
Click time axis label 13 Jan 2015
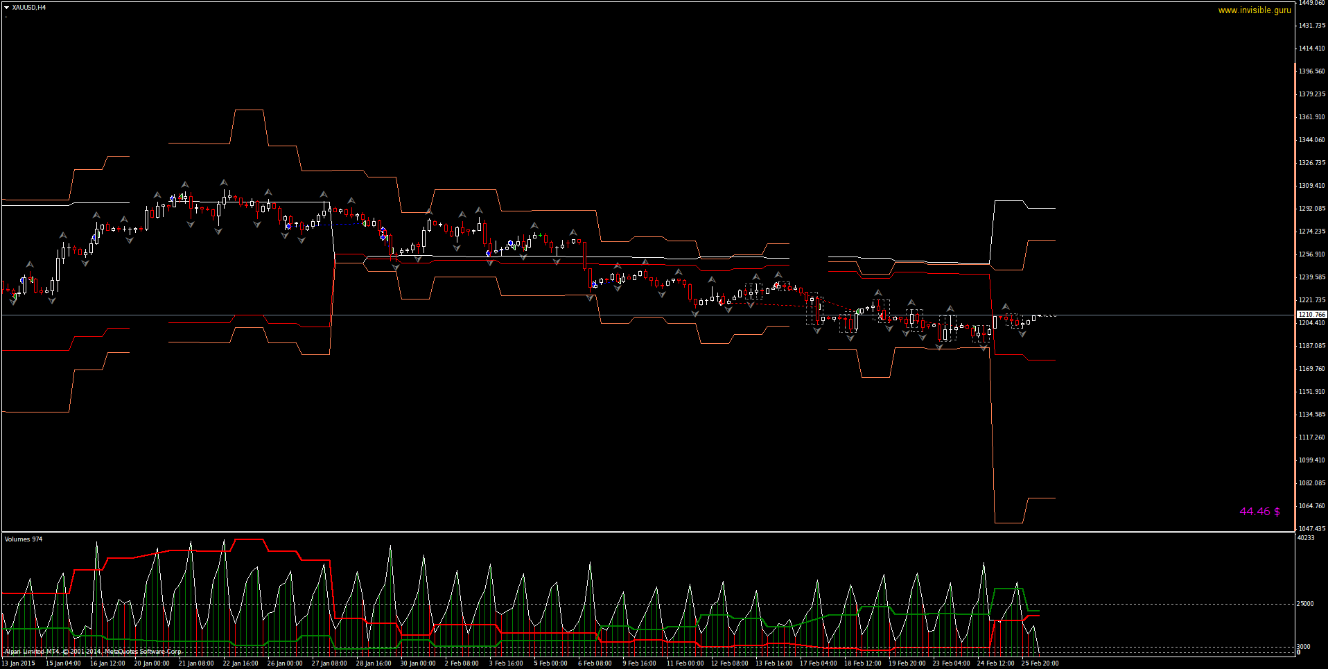click(x=19, y=663)
